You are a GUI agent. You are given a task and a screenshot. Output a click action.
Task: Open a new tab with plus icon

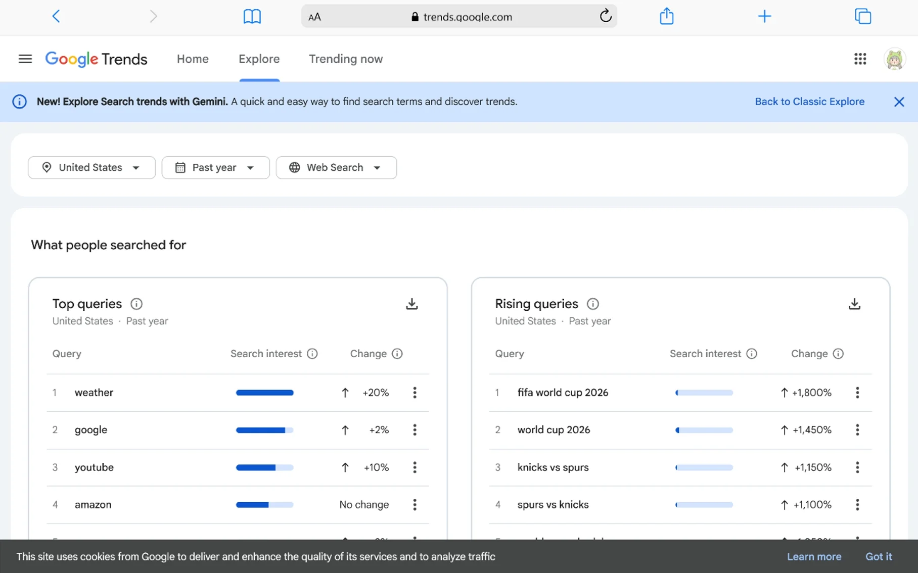click(764, 17)
